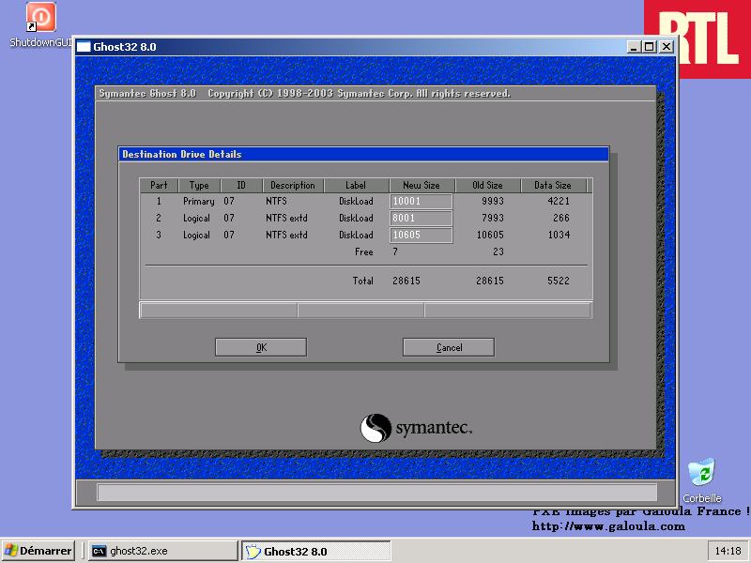Click data size value 266
Viewport: 751px width, 563px height.
[x=561, y=218]
